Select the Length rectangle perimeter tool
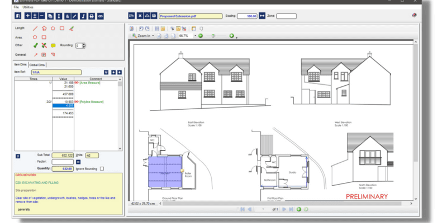The height and width of the screenshot is (223, 447). [62, 28]
